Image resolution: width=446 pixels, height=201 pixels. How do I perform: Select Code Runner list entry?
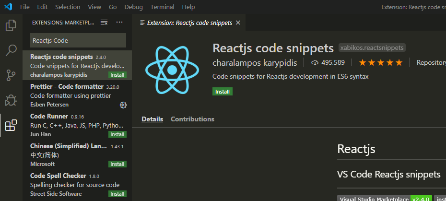coord(77,125)
